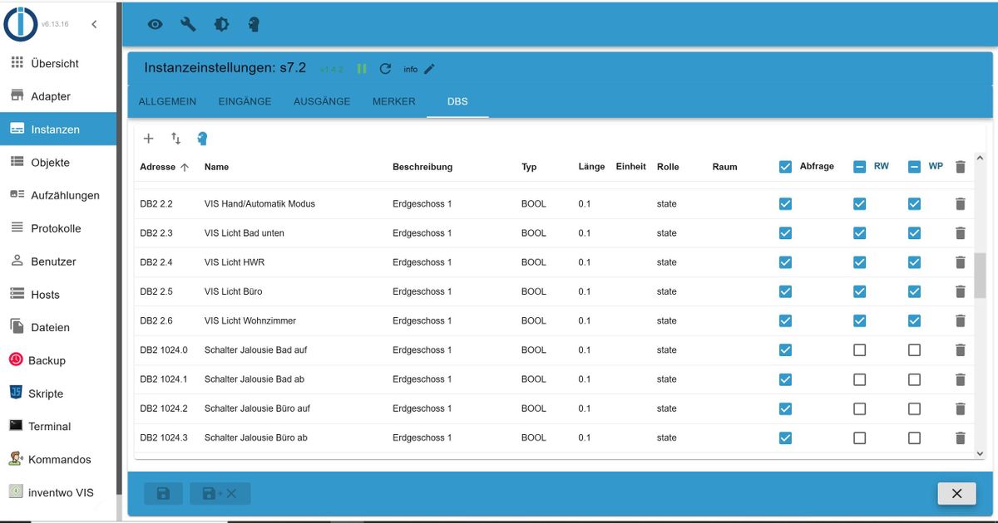This screenshot has width=998, height=523.
Task: Sort by Adresse column arrow
Action: coord(185,167)
